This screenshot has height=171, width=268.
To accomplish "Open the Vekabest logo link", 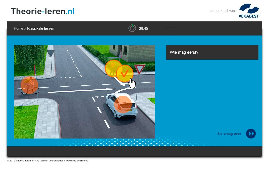I will point(249,11).
